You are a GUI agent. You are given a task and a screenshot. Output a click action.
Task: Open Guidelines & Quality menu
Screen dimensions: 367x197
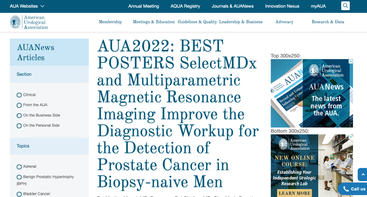click(197, 22)
